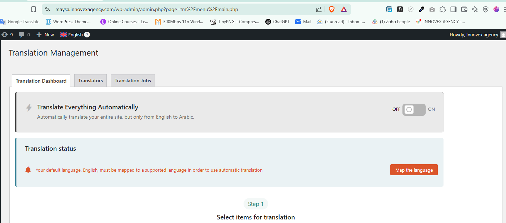Open the (5 unread) Inbox bookmark
Screen dimensions: 506x223
(x=341, y=22)
